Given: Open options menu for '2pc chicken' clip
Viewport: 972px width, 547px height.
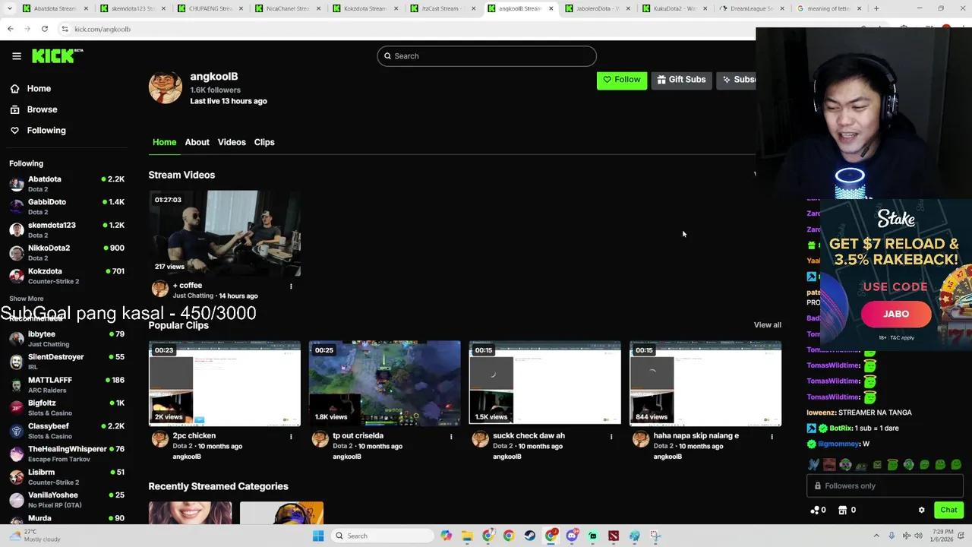Looking at the screenshot, I should [x=291, y=437].
